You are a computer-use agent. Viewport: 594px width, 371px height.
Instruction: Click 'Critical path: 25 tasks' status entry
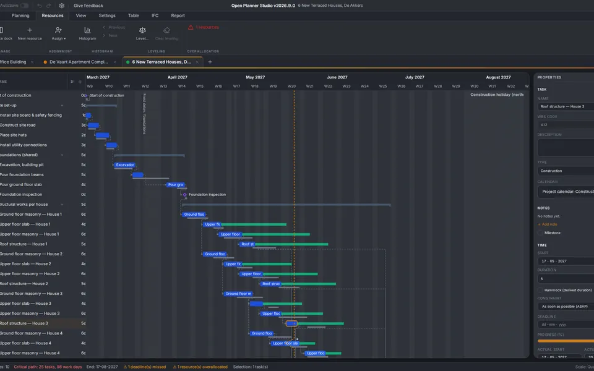[48, 367]
